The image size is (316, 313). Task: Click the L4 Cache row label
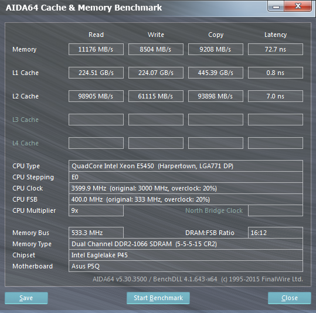point(25,143)
